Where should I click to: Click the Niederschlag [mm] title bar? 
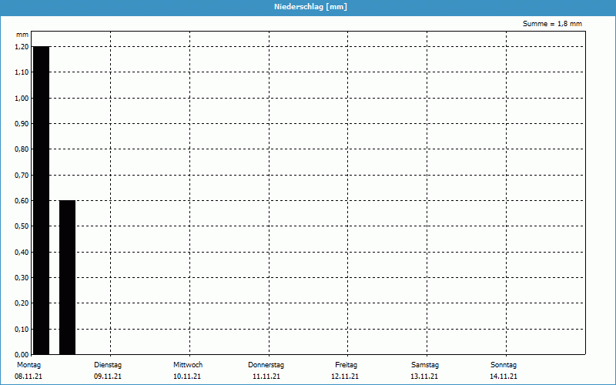(x=308, y=7)
